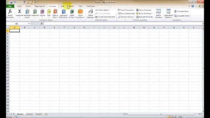This screenshot has height=118, width=210.
Task: Switch to the Home tab
Action: click(19, 6)
